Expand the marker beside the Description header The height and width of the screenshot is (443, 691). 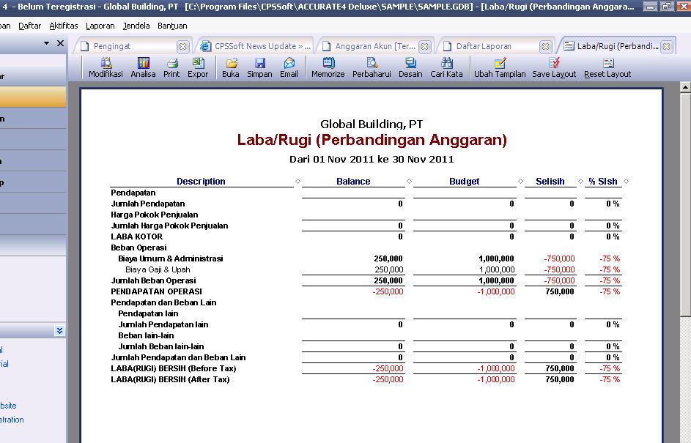tap(298, 181)
